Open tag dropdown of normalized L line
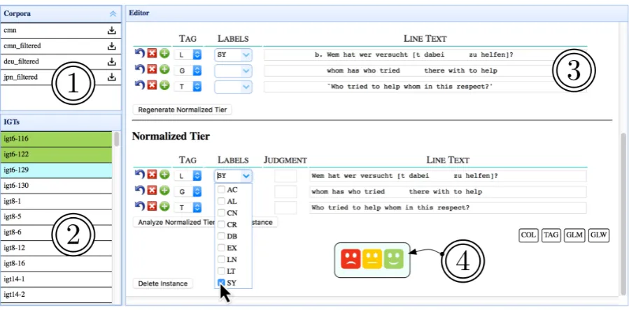629x310 pixels. coord(188,175)
